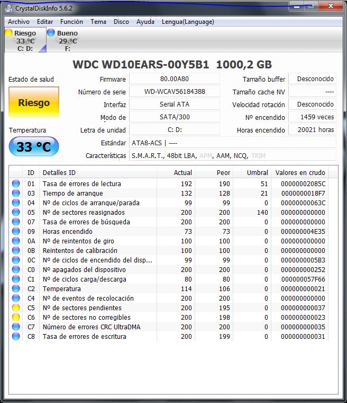Screen dimensions: 347x403
Task: Click the serial number field WD-WCAV56184388
Action: click(175, 92)
